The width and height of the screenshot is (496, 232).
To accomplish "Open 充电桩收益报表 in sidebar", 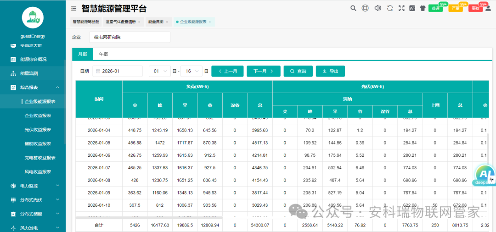I will point(40,158).
